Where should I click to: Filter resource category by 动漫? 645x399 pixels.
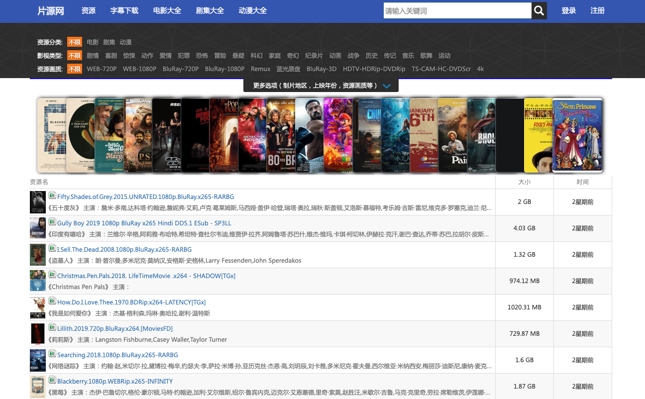(x=125, y=42)
